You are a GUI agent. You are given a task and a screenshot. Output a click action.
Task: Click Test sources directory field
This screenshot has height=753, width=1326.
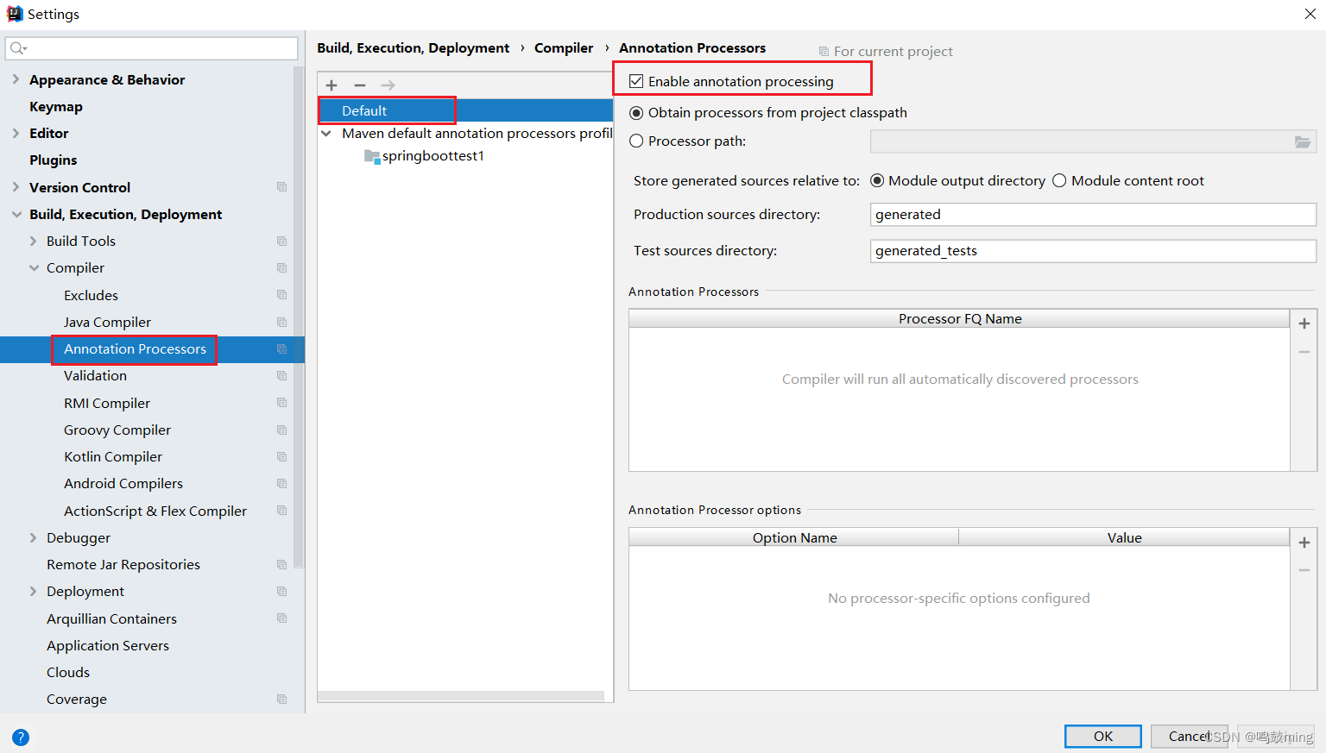click(1093, 251)
